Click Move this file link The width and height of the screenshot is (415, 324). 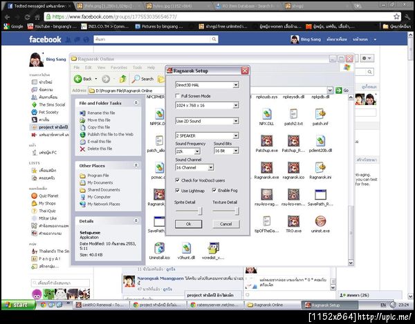click(x=99, y=120)
